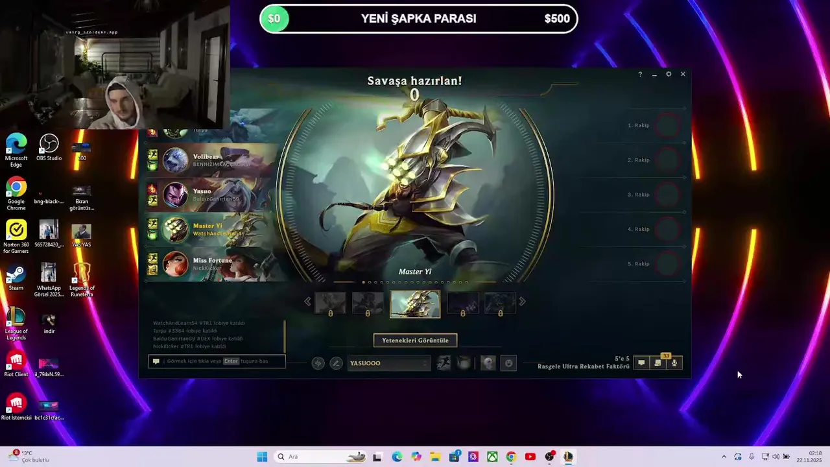Select the fourth locked skin thumbnail
830x467 pixels.
463,303
